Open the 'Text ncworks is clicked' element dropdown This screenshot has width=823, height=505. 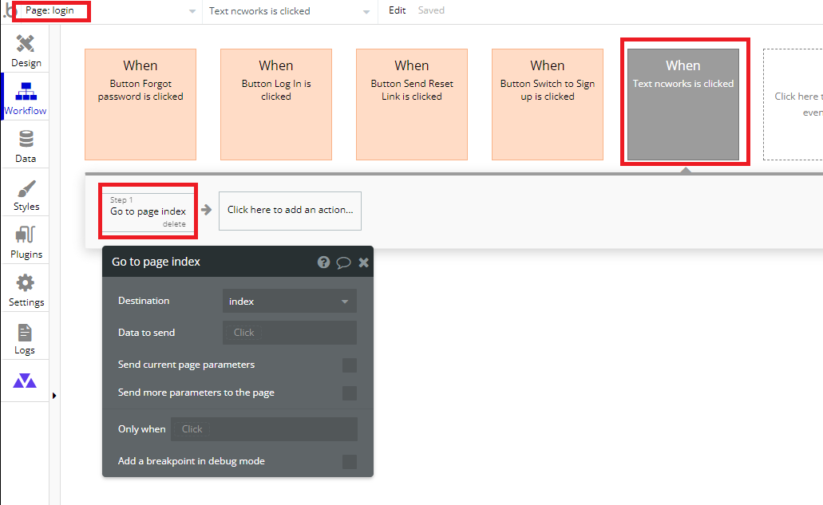[290, 11]
